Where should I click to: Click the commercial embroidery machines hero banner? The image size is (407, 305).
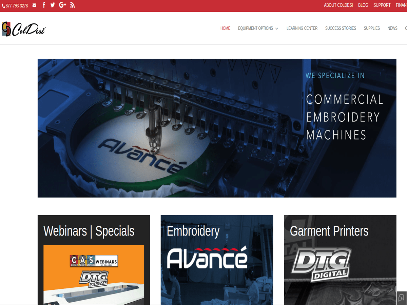pyautogui.click(x=217, y=128)
